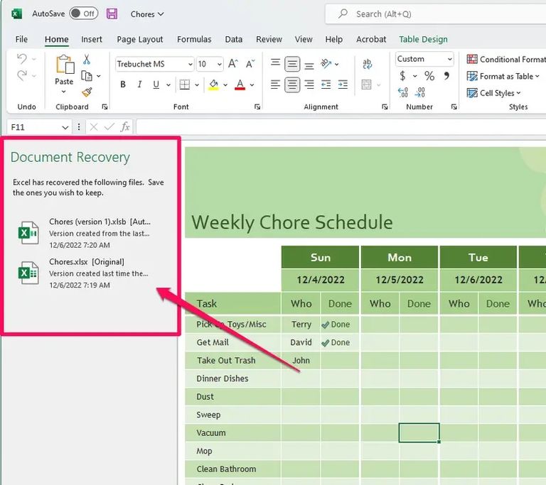The image size is (546, 485).
Task: Click the Wrap Text icon
Action: [367, 64]
